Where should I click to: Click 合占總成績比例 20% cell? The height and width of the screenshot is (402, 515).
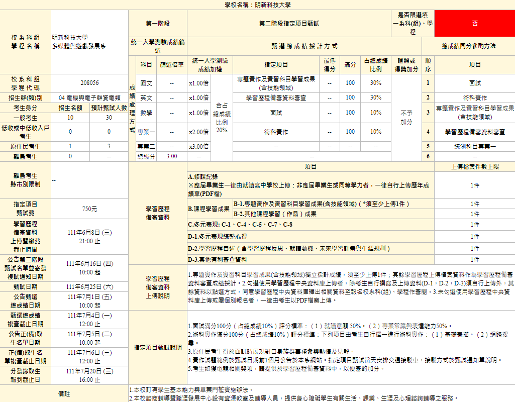[x=222, y=118]
